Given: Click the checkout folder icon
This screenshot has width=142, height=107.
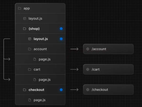Looking at the screenshot, I should click(25, 90).
